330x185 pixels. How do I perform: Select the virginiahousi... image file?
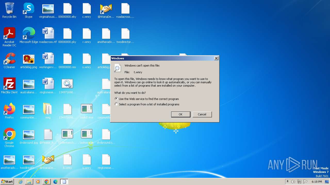click(48, 11)
